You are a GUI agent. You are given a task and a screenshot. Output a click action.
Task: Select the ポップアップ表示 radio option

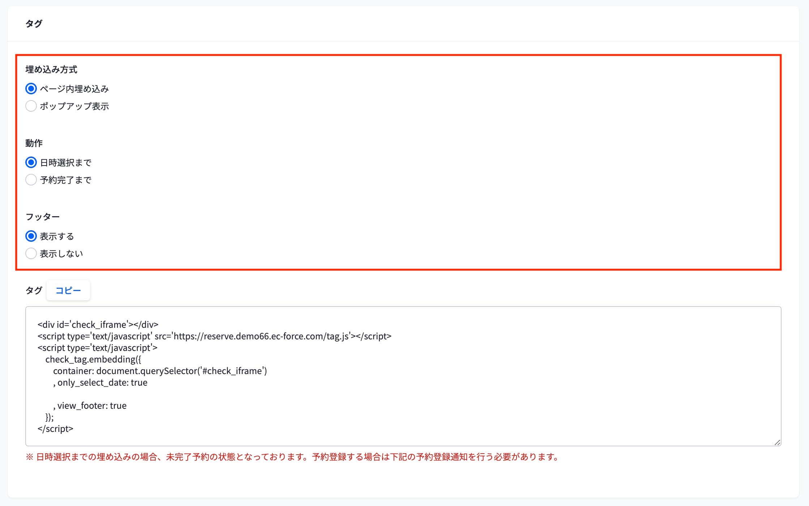pyautogui.click(x=31, y=106)
